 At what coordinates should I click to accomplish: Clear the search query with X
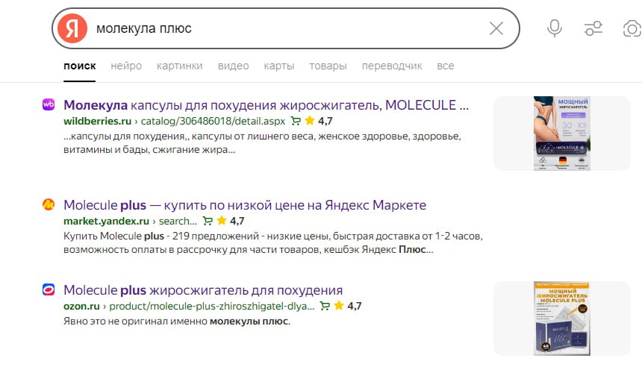tap(496, 28)
